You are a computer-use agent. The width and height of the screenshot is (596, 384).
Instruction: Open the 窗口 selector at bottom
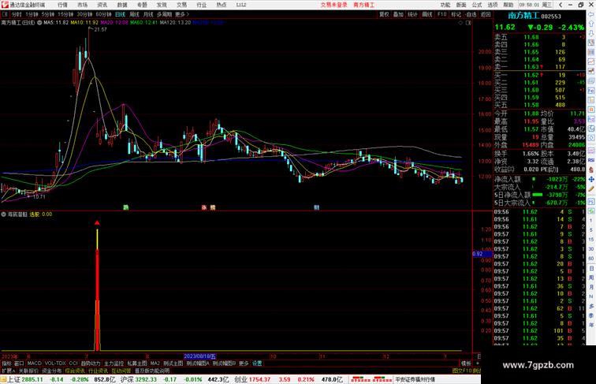[x=19, y=363]
